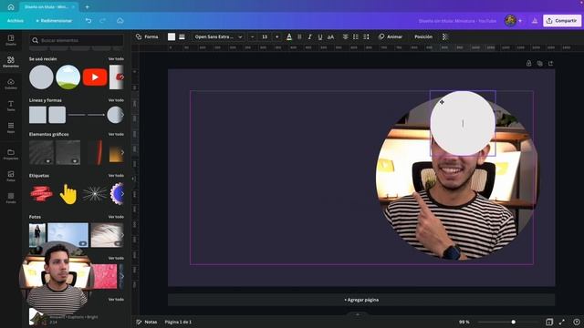Image resolution: width=584 pixels, height=328 pixels.
Task: Click the Animar button
Action: click(x=391, y=36)
